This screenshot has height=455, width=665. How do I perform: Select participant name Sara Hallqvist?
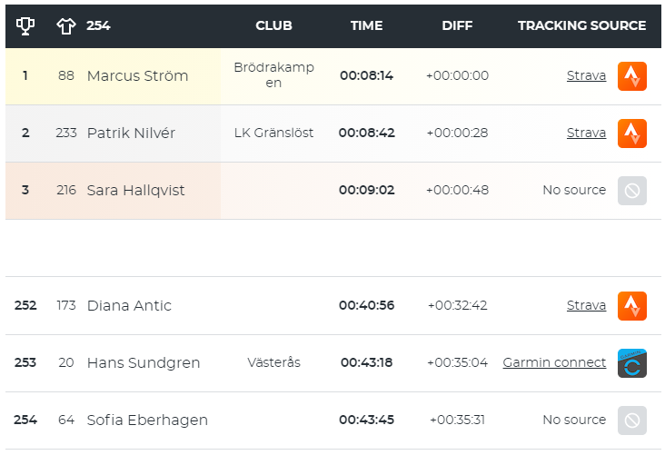click(135, 191)
